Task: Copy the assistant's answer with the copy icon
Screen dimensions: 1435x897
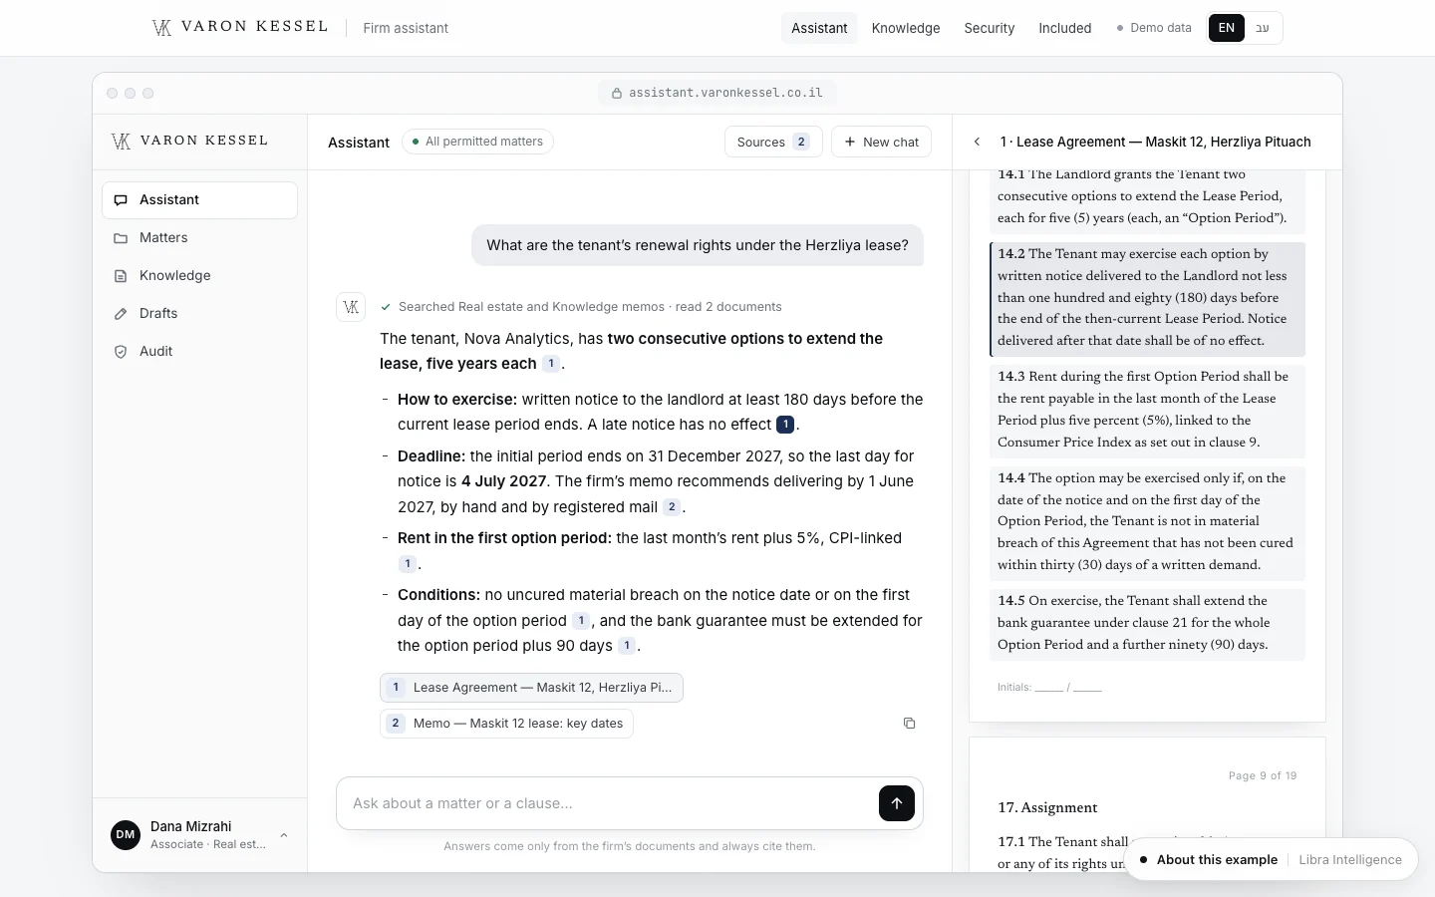Action: 909,724
